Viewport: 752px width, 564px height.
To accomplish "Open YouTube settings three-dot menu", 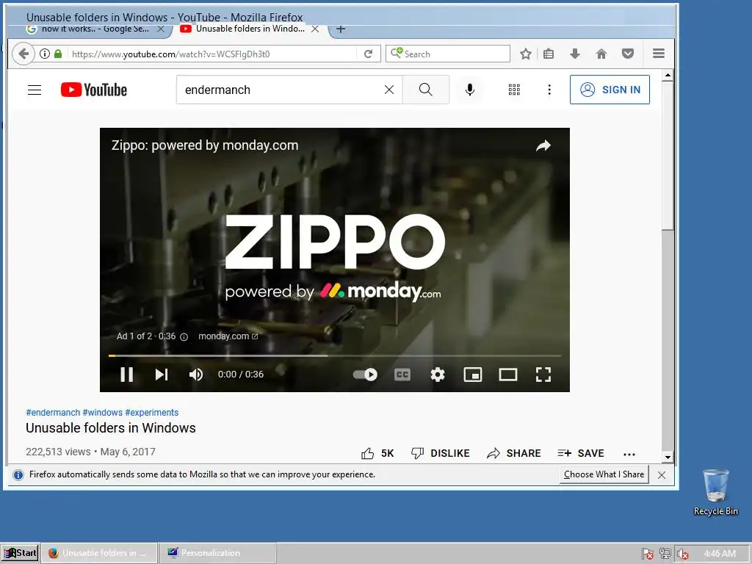I will tap(549, 90).
